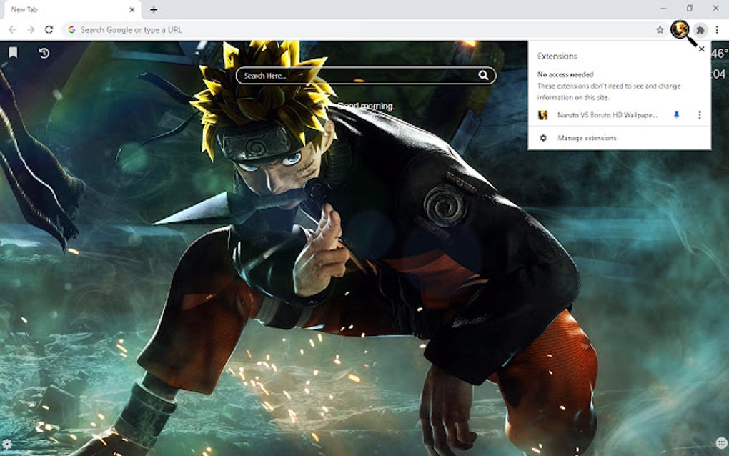Close the New Tab tab
The image size is (729, 456).
132,9
